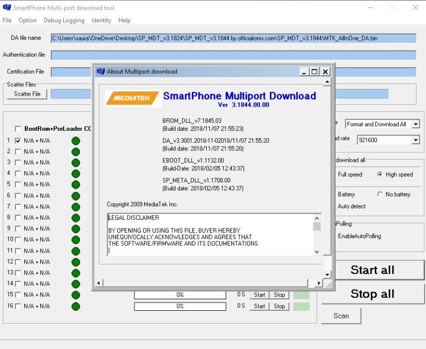Viewport: 426px width, 349px height.
Task: Click the DA file name path field
Action: pos(233,38)
